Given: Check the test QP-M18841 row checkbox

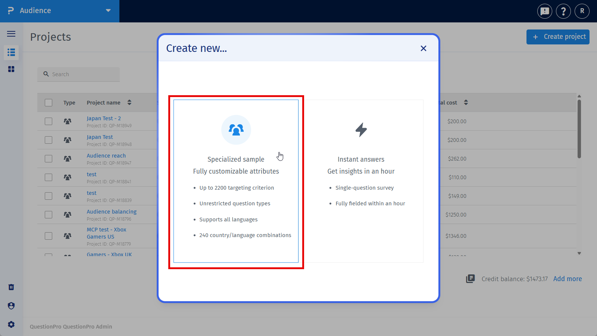Looking at the screenshot, I should click(49, 177).
